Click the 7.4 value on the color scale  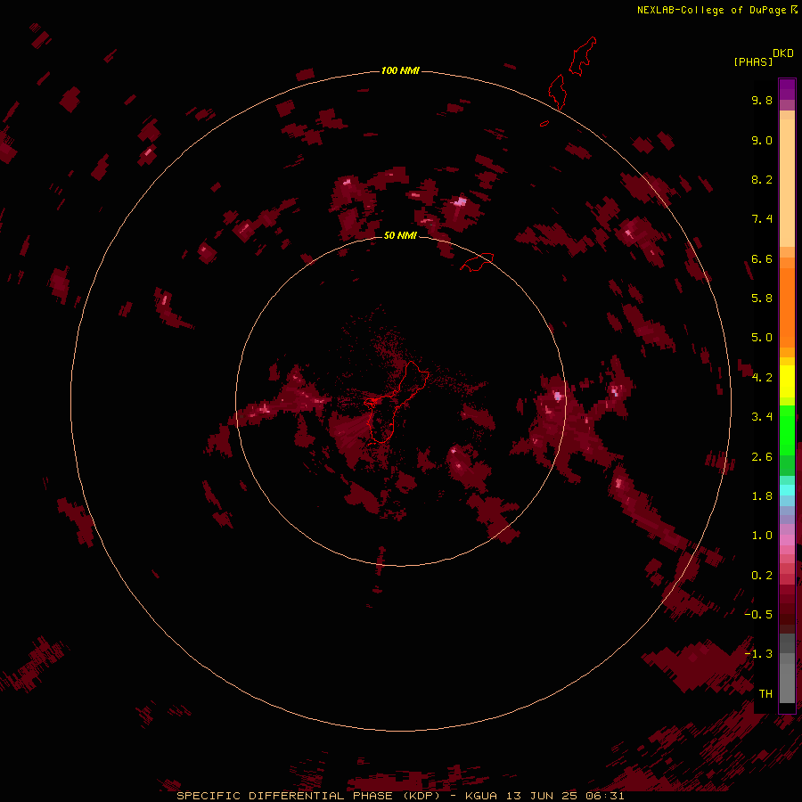(762, 219)
